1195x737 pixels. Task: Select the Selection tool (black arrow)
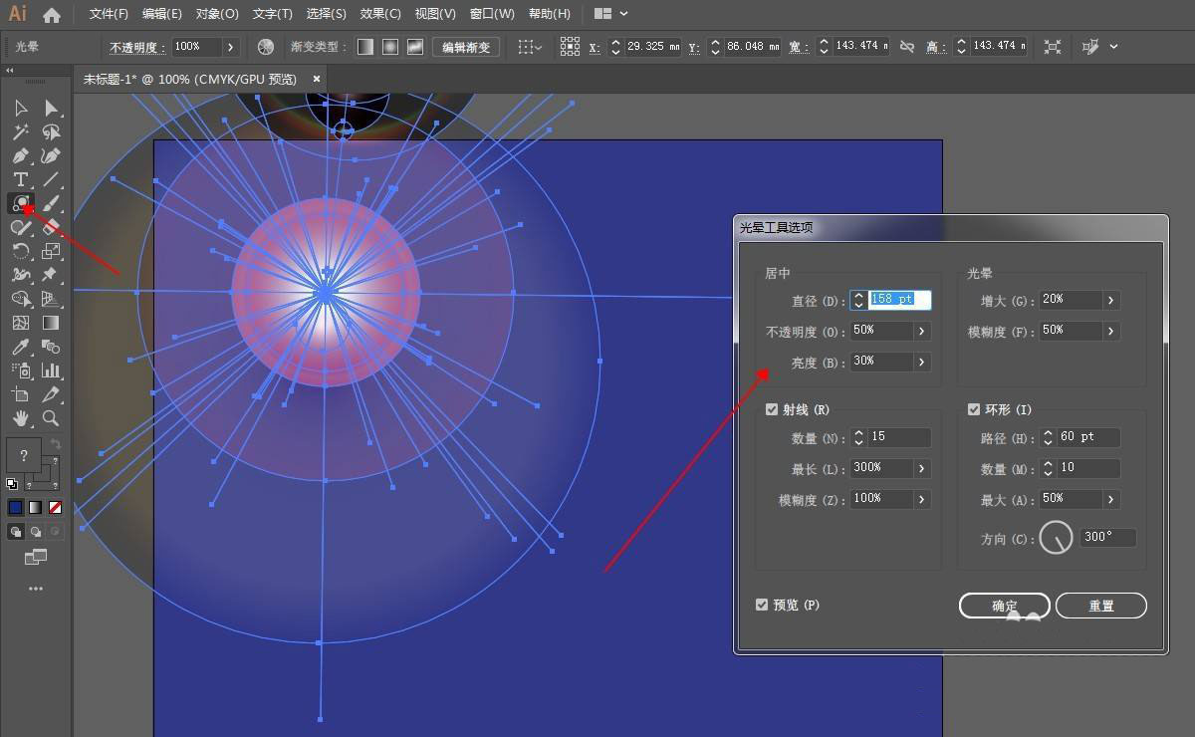coord(20,108)
